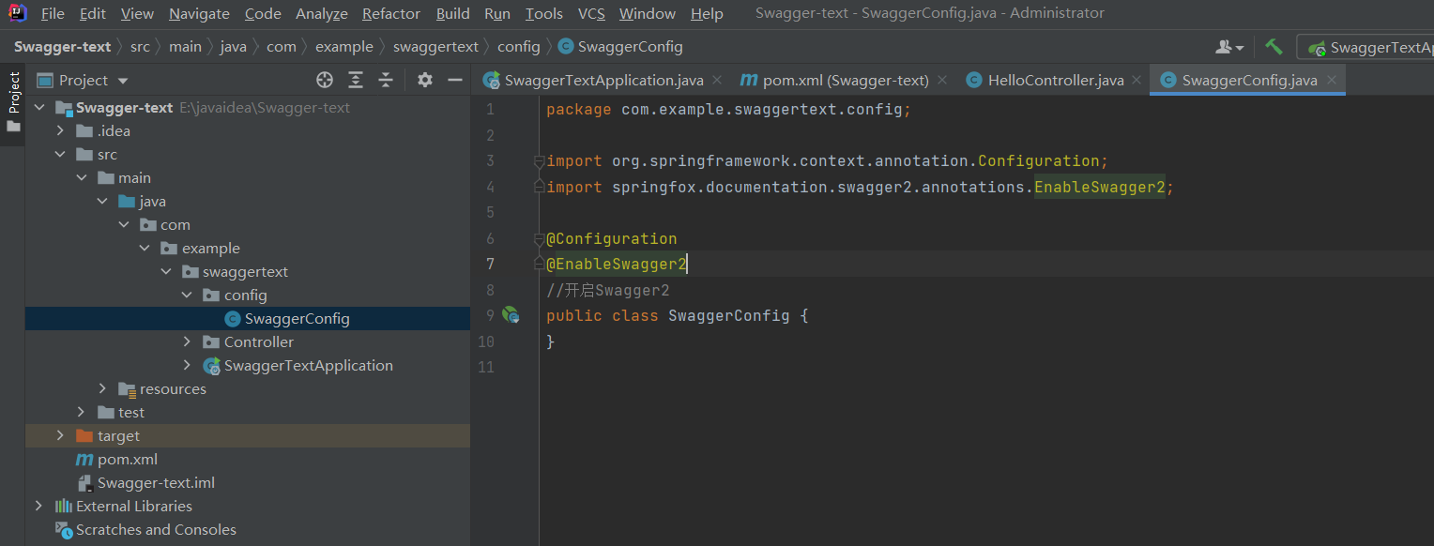
Task: Open the Refactor menu
Action: click(x=391, y=13)
